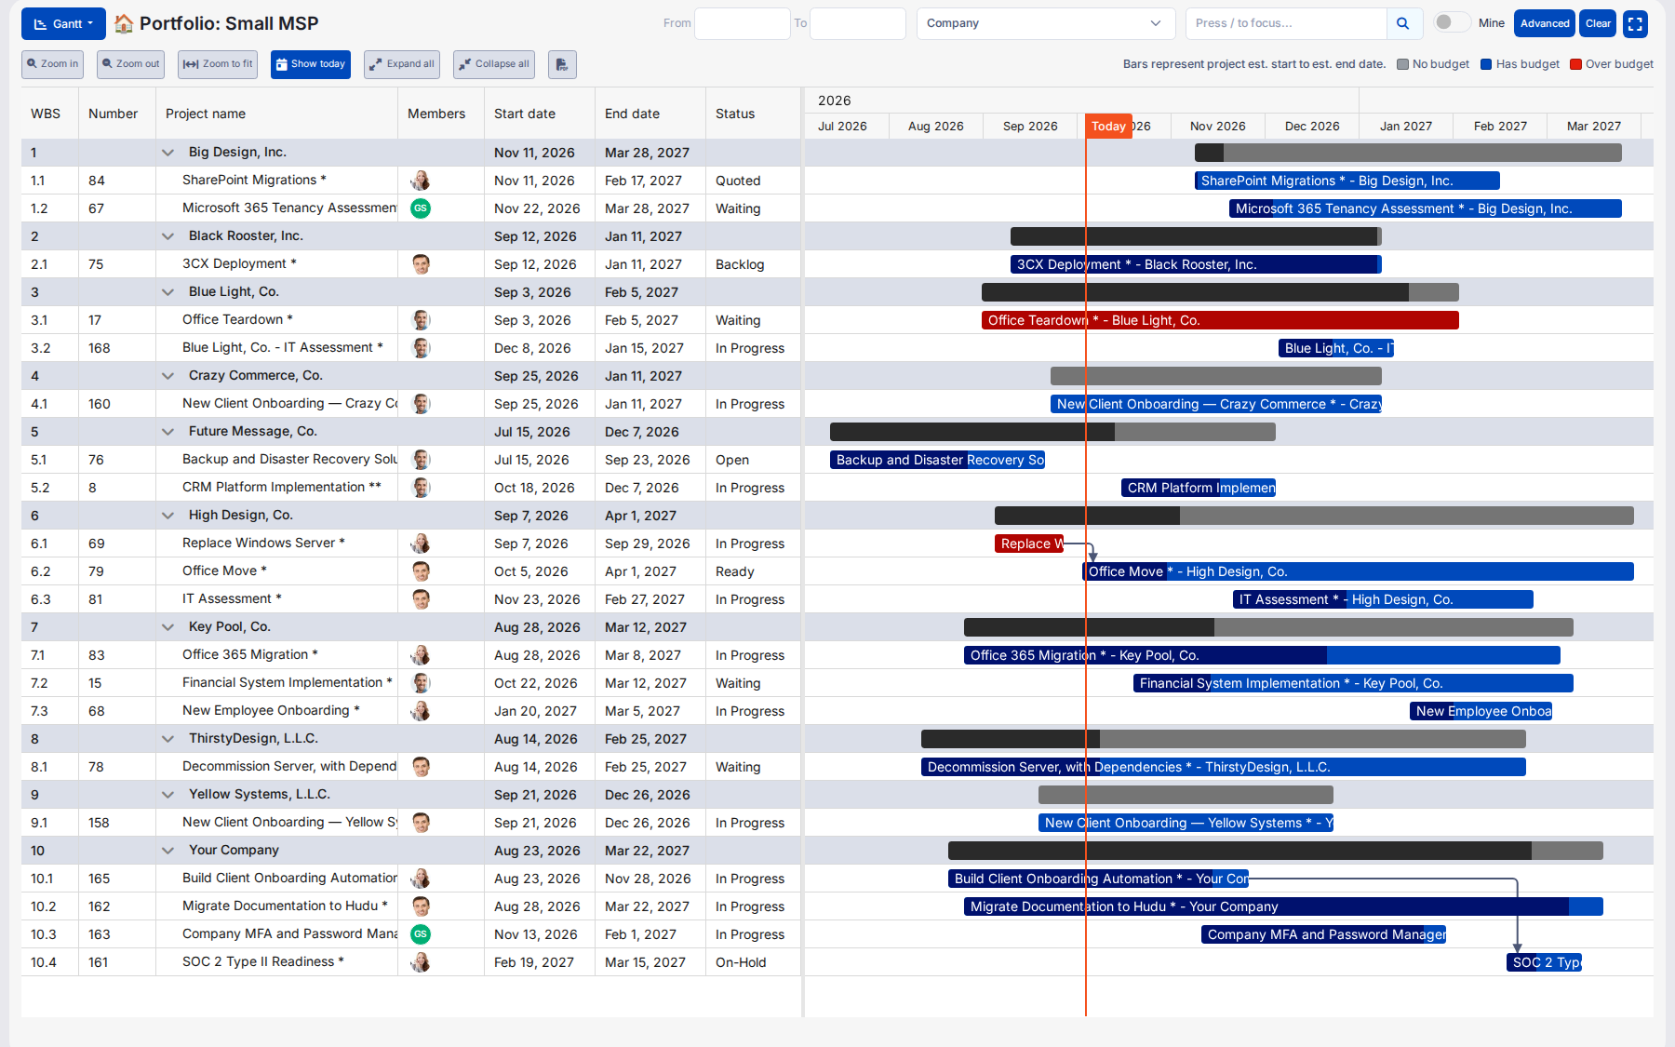
Task: Open the Company dropdown
Action: click(x=1045, y=23)
